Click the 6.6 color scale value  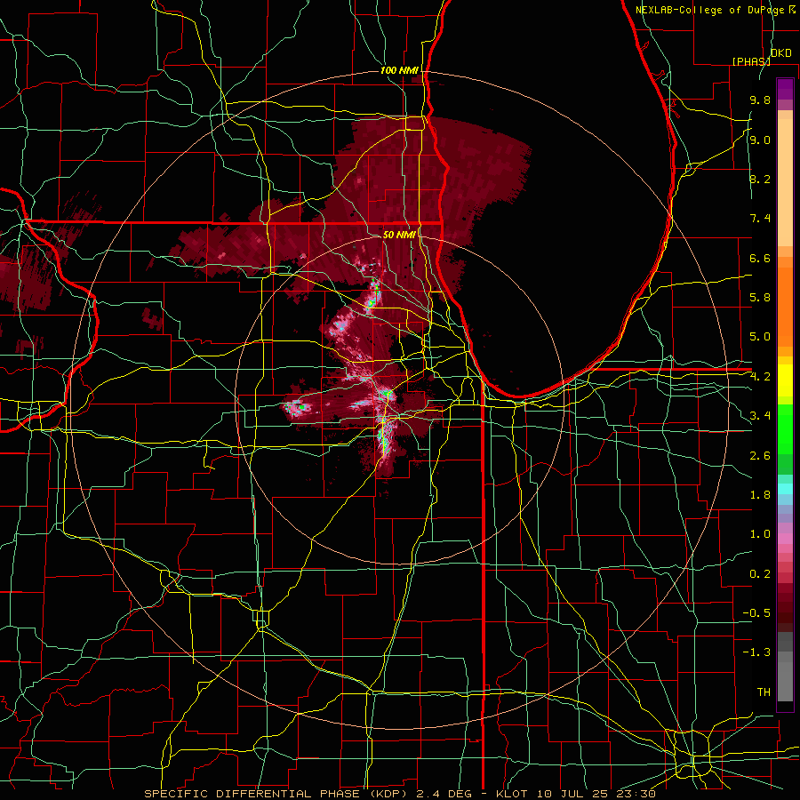pos(760,258)
